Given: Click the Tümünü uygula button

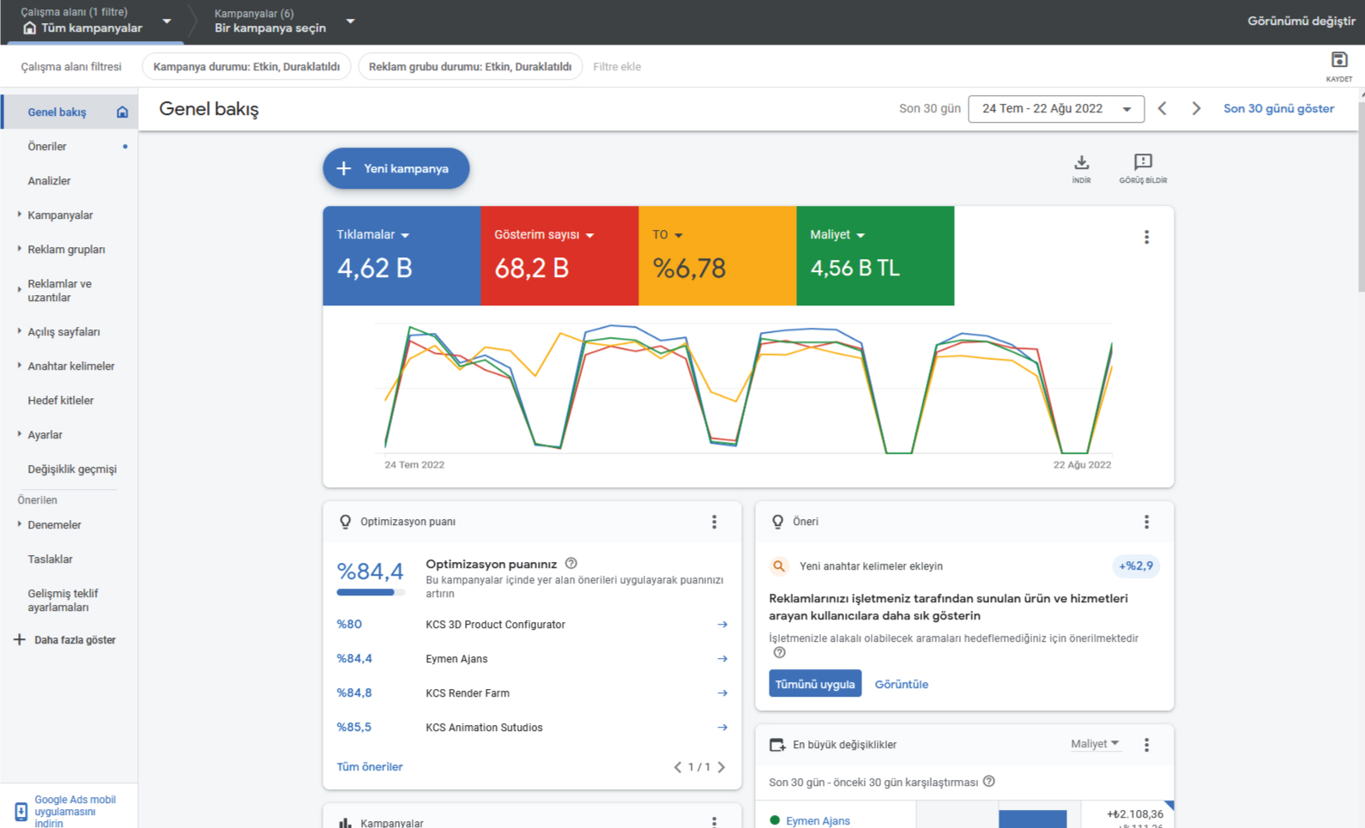Looking at the screenshot, I should tap(815, 684).
